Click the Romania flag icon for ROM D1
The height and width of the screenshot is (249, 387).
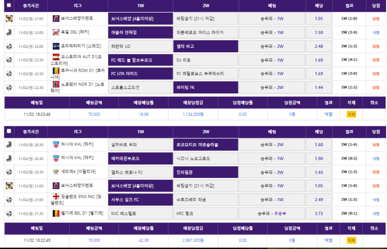[56, 71]
